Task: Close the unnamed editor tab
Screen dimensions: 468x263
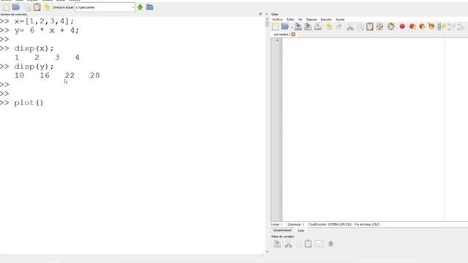Action: point(293,34)
